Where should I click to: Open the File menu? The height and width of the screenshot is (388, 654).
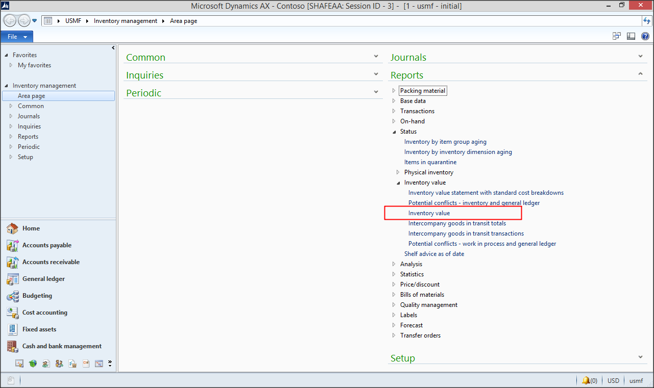pos(17,37)
